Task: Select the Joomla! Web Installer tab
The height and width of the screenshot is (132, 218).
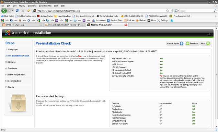Action: point(107,25)
